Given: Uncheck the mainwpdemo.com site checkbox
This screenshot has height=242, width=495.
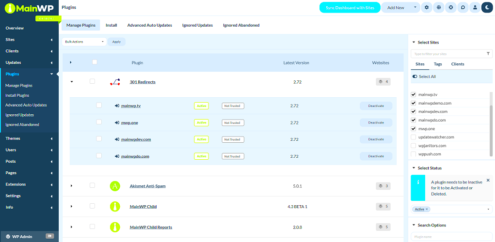Looking at the screenshot, I should click(413, 103).
